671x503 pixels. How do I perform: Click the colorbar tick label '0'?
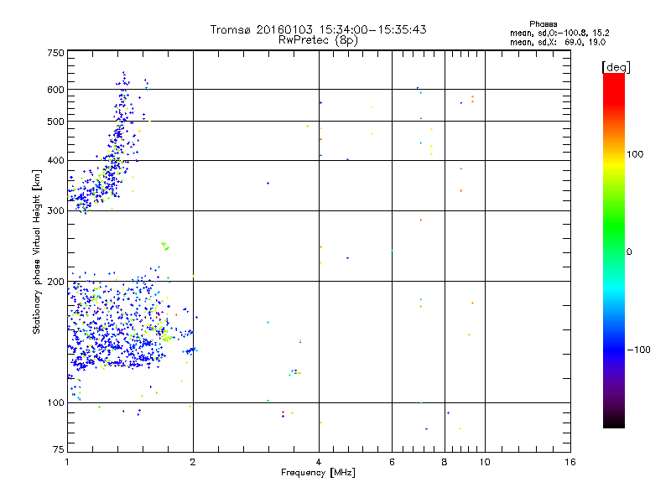629,252
